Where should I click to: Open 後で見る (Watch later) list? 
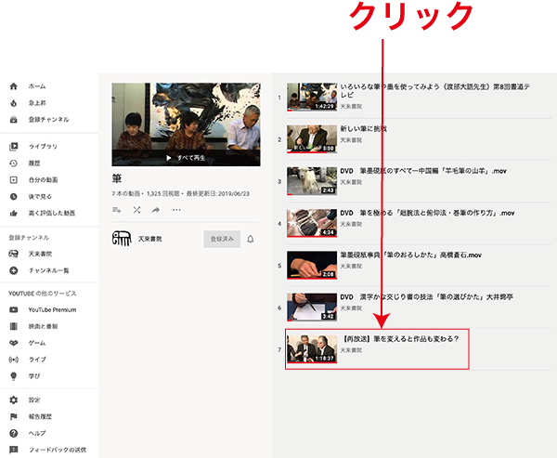(x=41, y=197)
